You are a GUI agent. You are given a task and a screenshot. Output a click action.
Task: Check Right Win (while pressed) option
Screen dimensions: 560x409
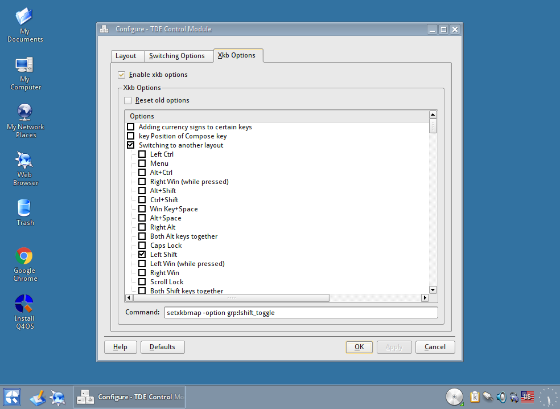pyautogui.click(x=142, y=182)
